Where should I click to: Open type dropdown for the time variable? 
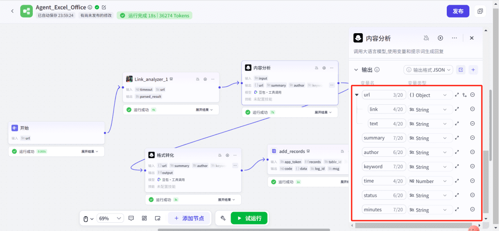[430, 181]
